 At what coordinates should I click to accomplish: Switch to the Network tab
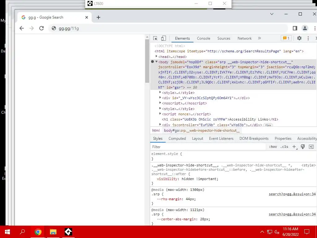tap(245, 38)
